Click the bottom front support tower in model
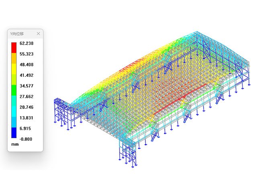This screenshot has height=193, width=253. (129, 153)
